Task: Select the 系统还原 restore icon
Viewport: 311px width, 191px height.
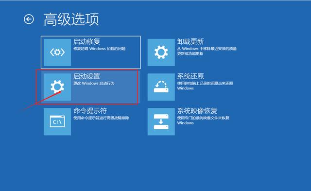Action: 161,87
